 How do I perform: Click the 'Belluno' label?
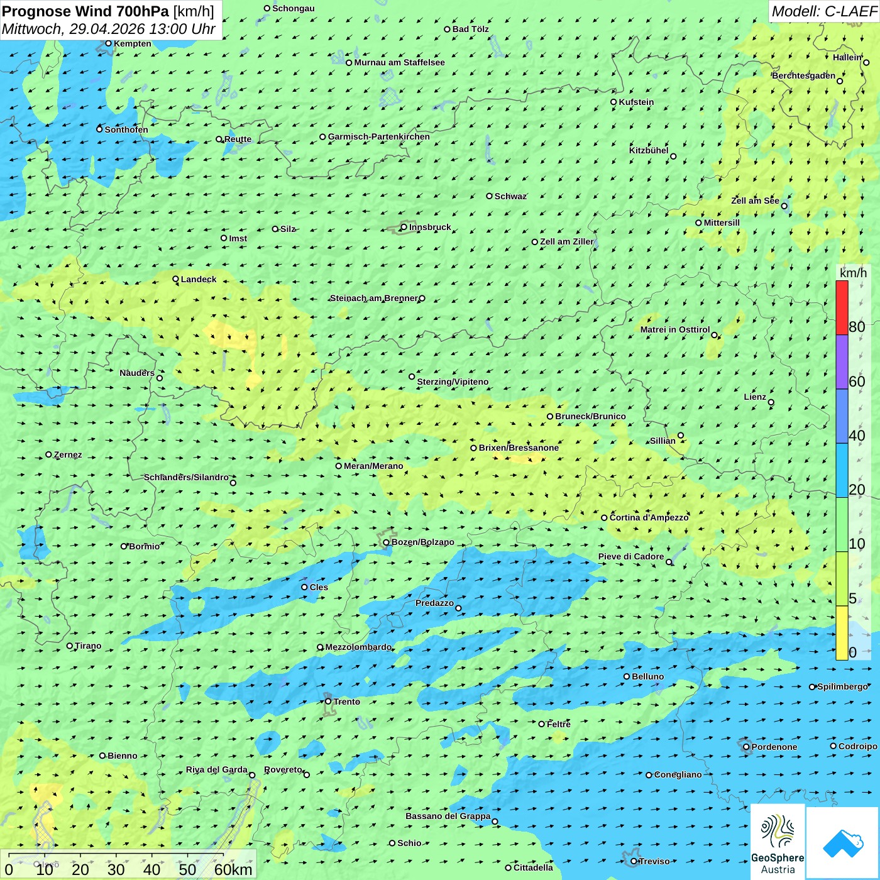pos(647,676)
